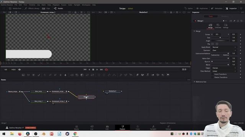Open Windows Start menu
Viewport: 245px width, 137px height.
point(4,134)
